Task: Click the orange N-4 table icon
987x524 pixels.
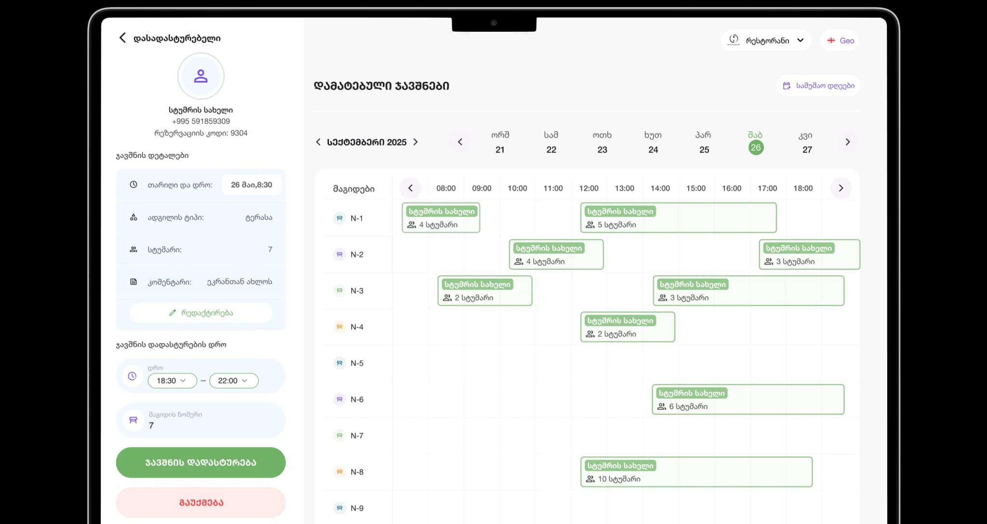Action: click(x=339, y=327)
